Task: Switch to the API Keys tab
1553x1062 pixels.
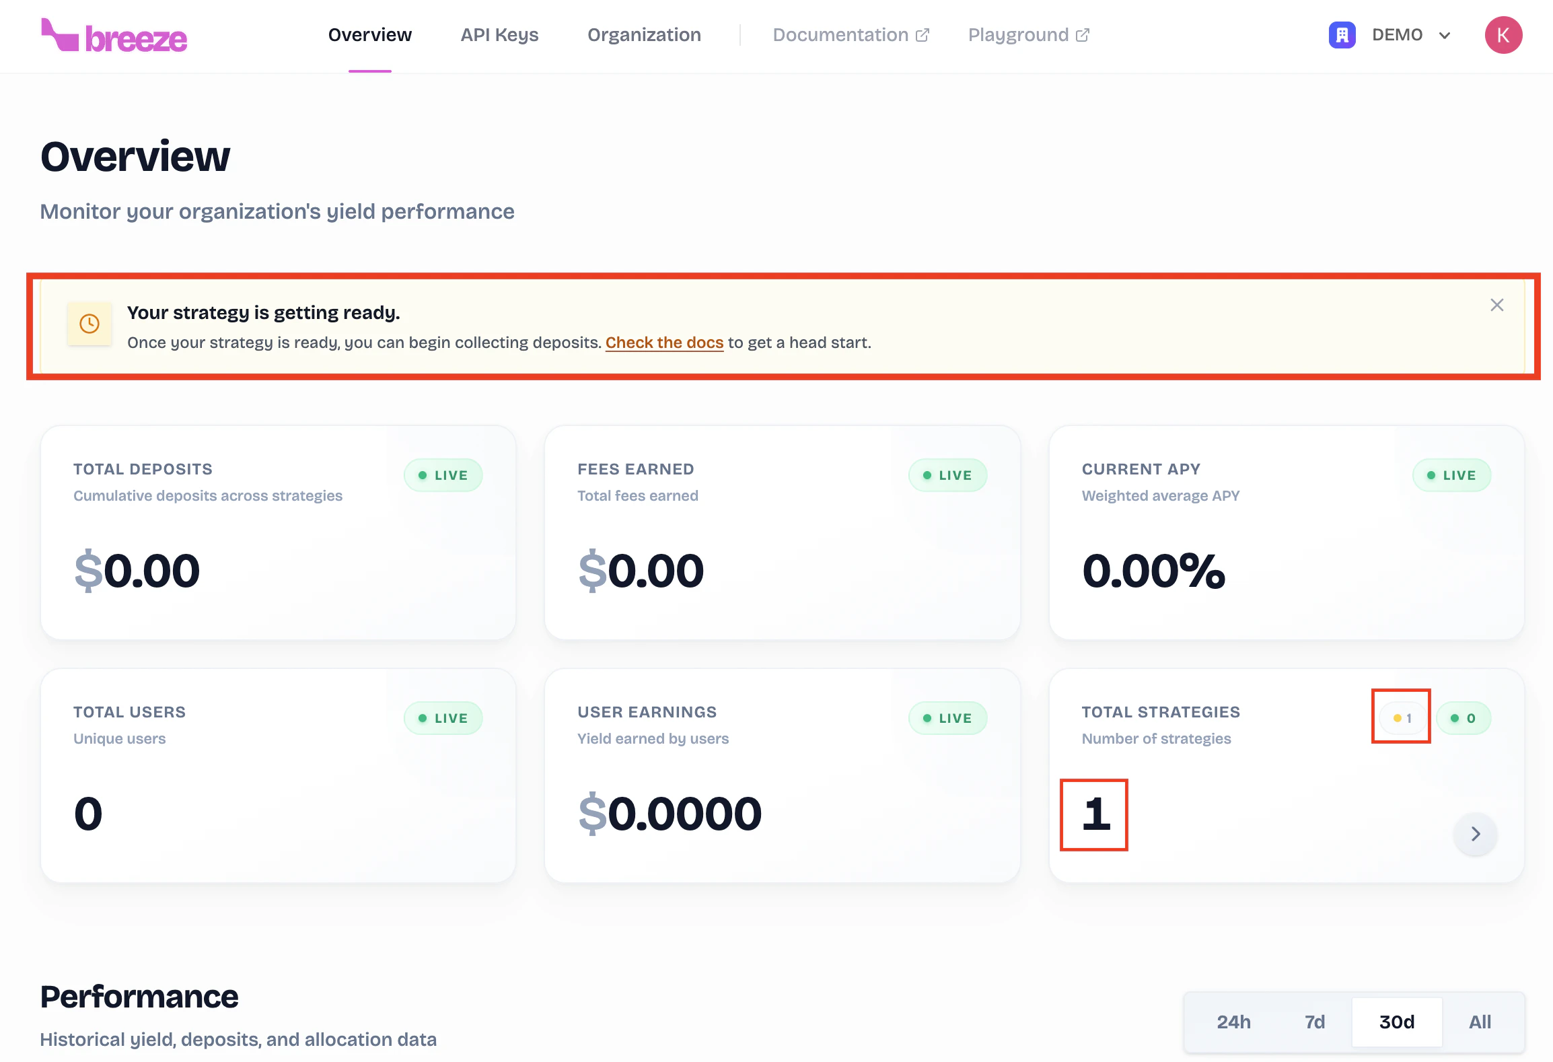Action: click(499, 35)
